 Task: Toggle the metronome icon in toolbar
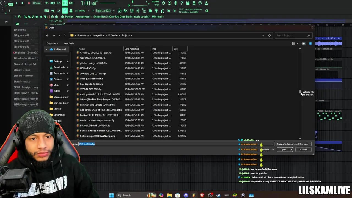click(x=47, y=3)
